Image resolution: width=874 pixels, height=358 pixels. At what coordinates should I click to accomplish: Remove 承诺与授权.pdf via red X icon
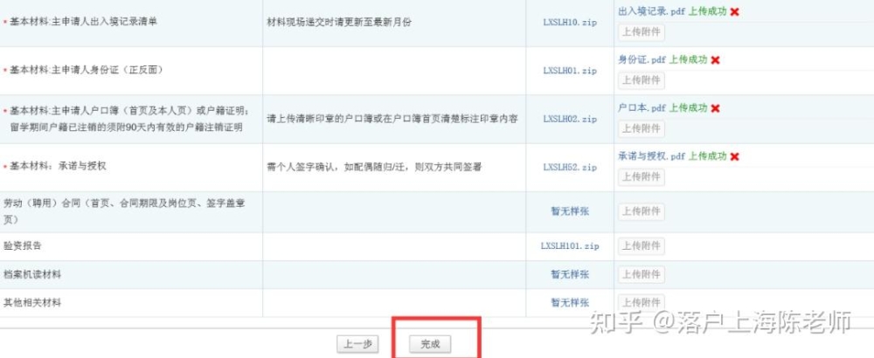(735, 156)
